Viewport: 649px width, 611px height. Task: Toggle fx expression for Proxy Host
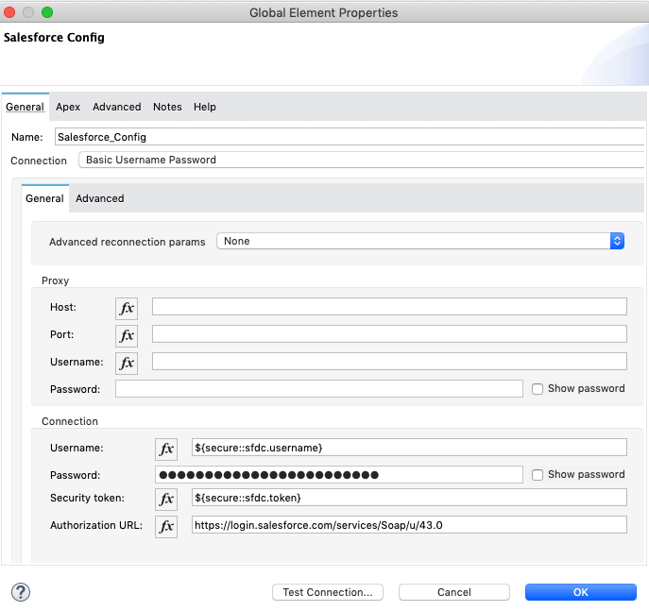127,308
